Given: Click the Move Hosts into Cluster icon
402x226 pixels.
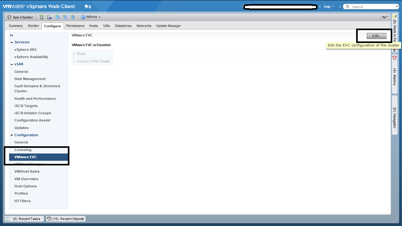Looking at the screenshot, I should tap(50, 17).
